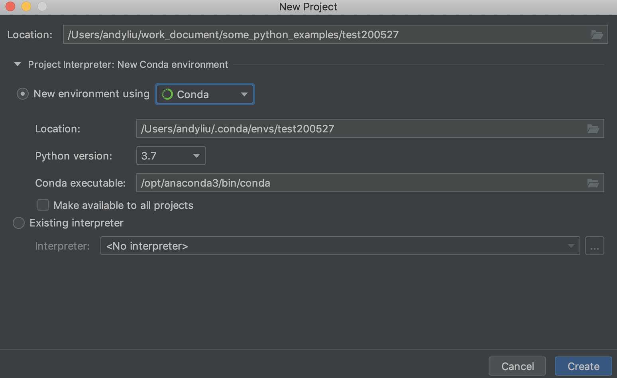The image size is (617, 378).
Task: Click the project Location path field
Action: click(x=325, y=35)
